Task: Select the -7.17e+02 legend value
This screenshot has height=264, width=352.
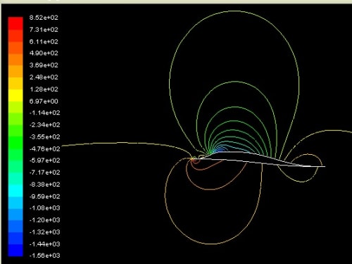Action: pyautogui.click(x=44, y=172)
